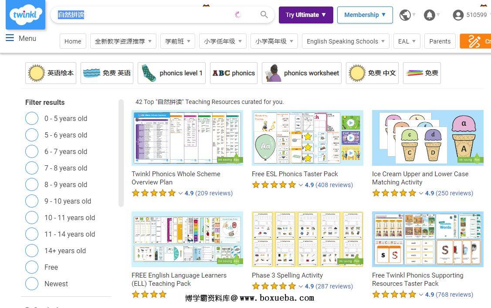Click the sun icon beside 免费 中文
The image size is (491, 308).
357,73
